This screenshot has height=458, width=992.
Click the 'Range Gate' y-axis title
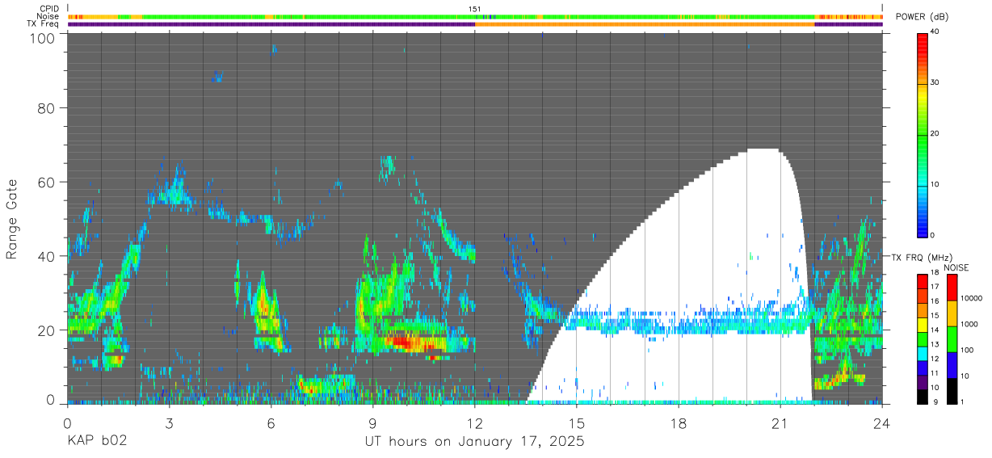tap(11, 218)
